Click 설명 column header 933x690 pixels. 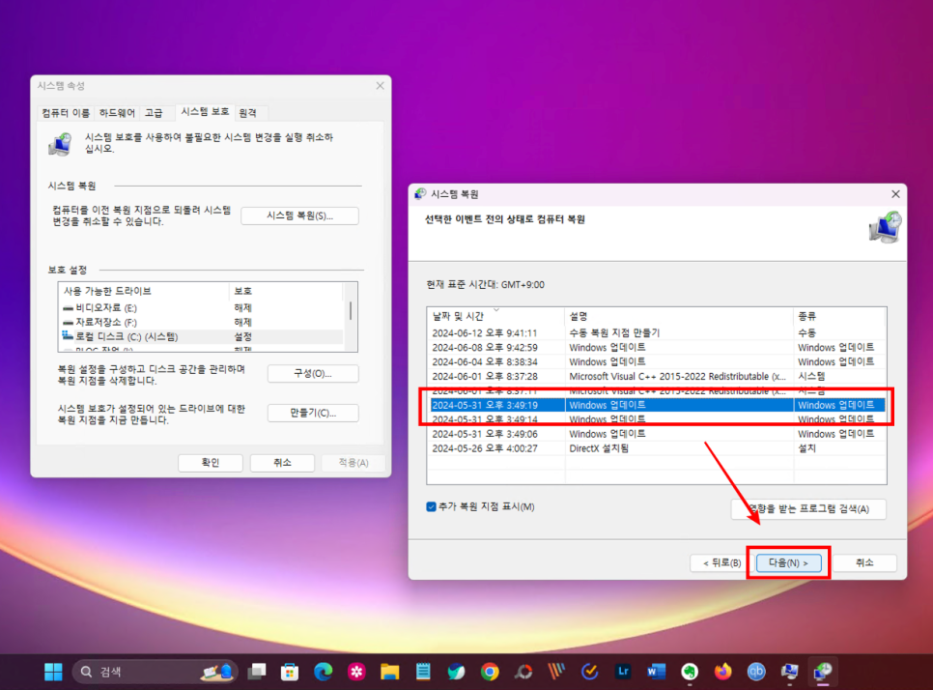coord(679,316)
